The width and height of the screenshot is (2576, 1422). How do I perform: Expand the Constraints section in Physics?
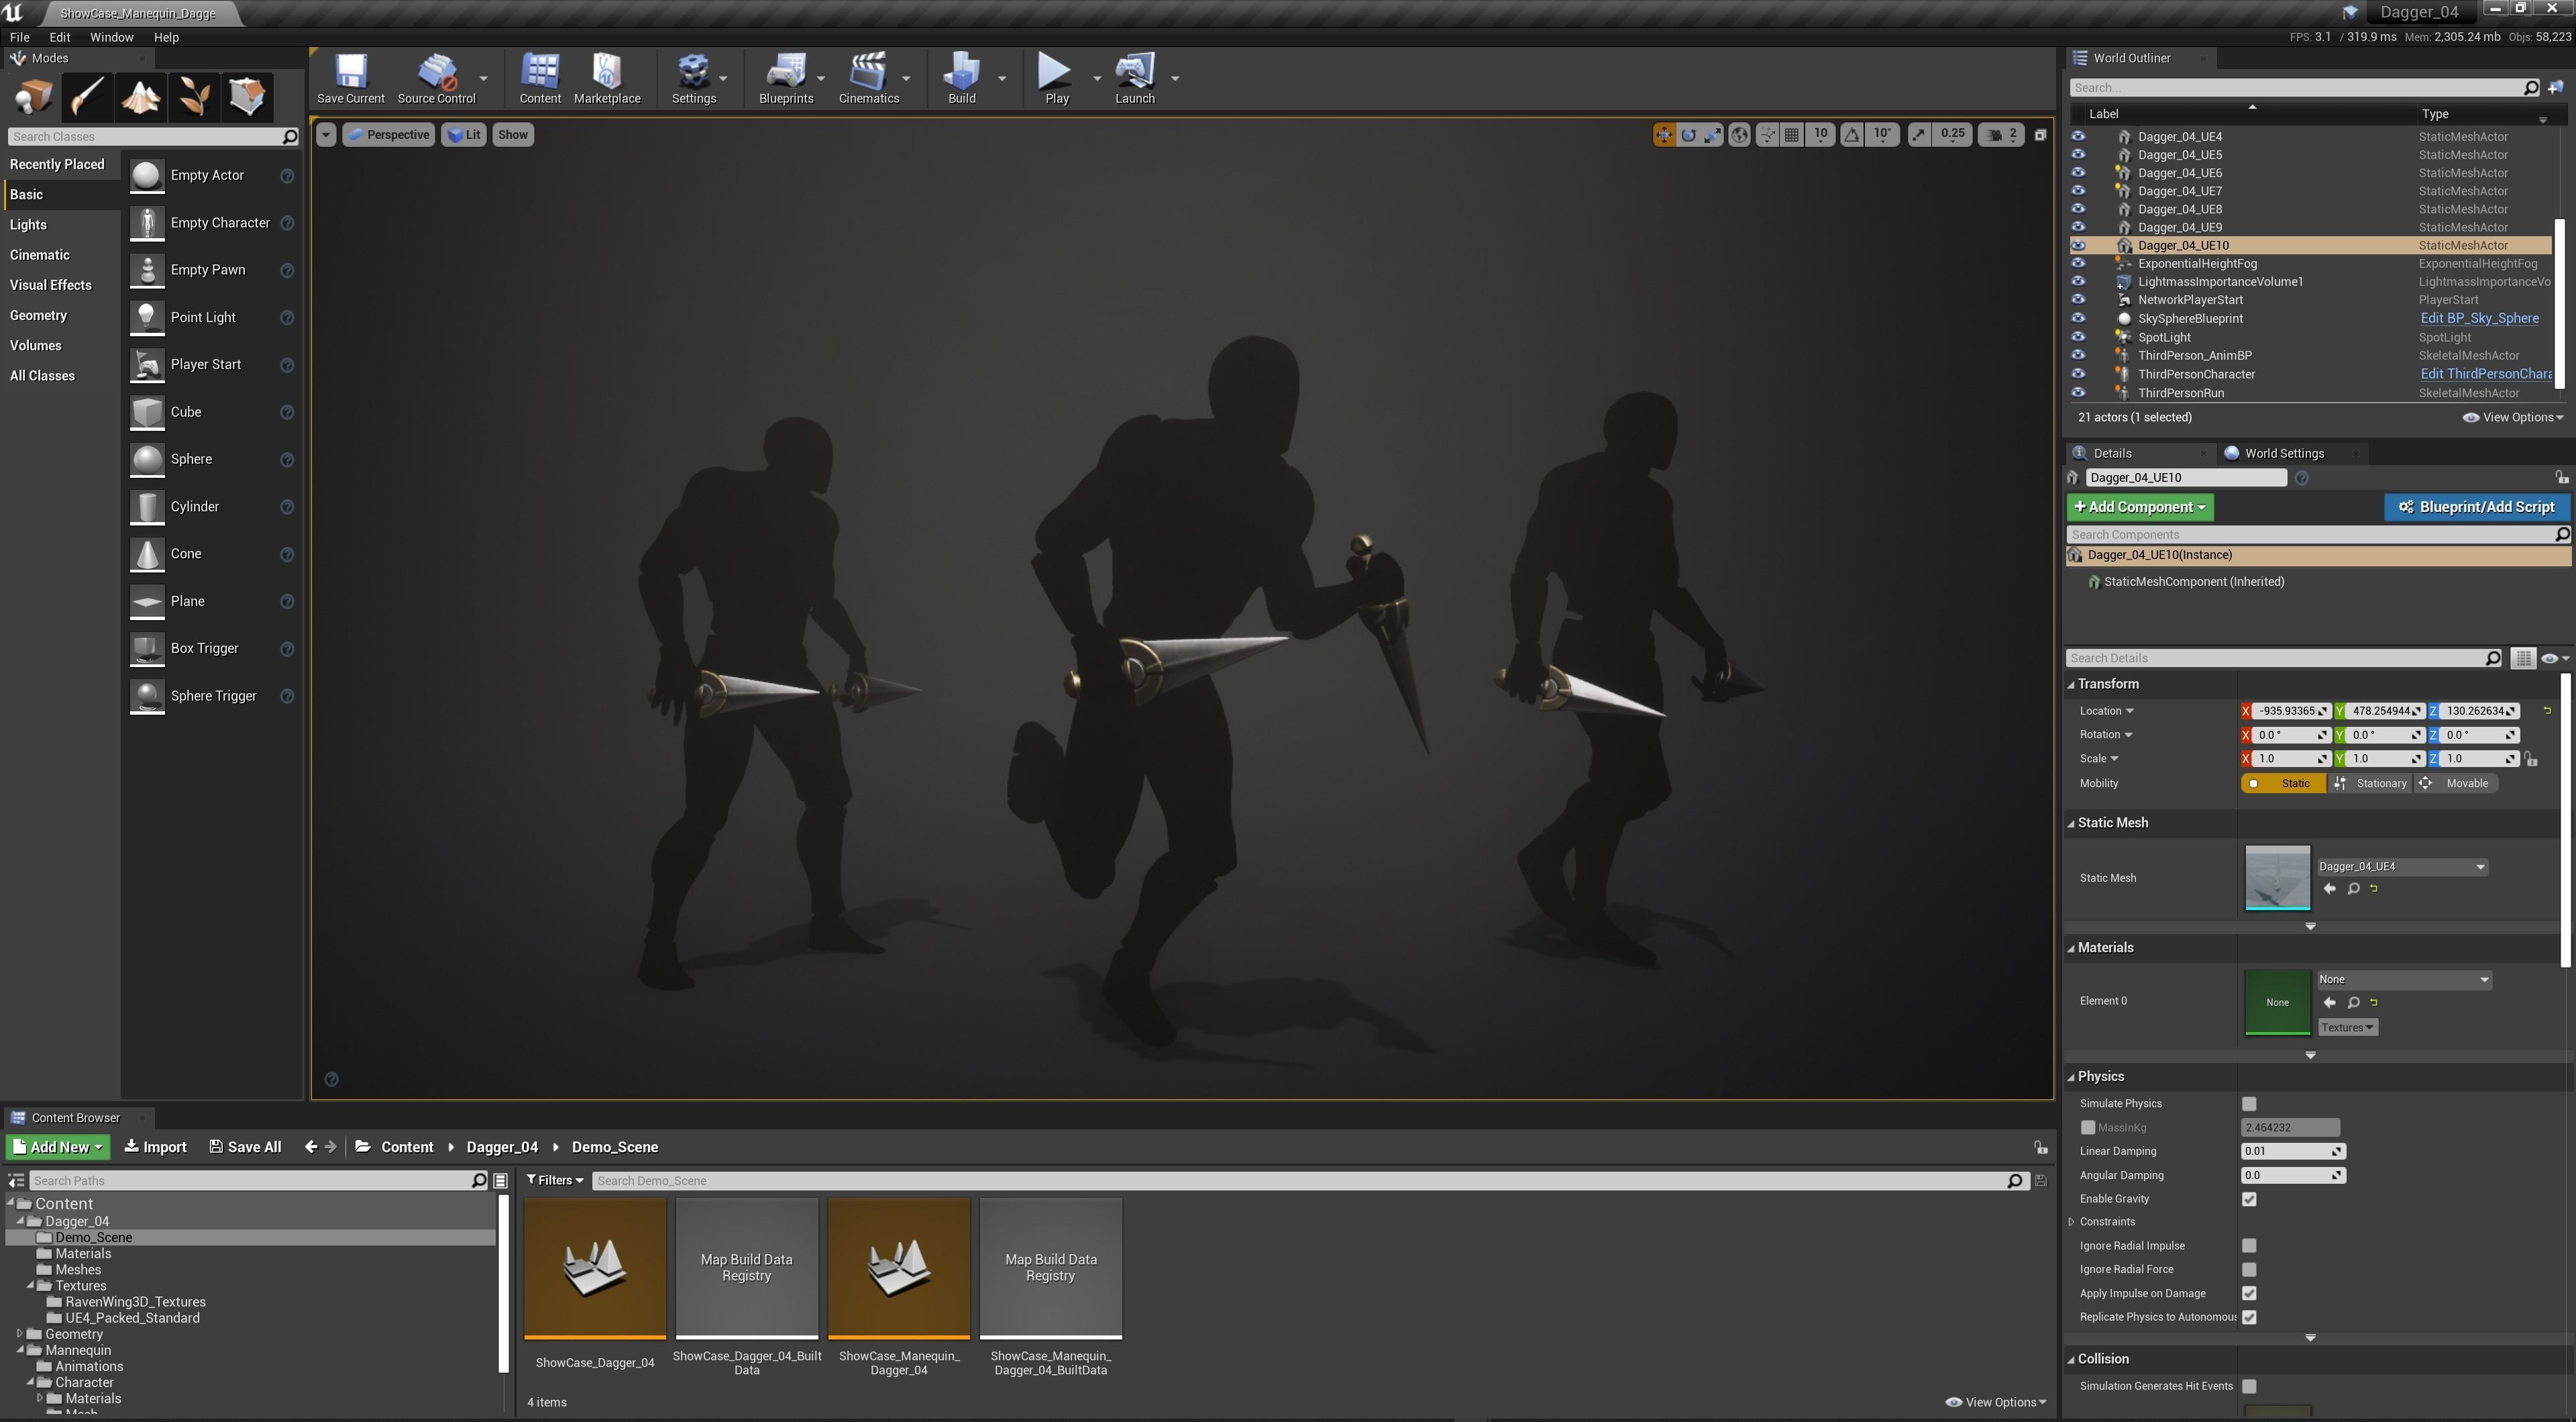(x=2072, y=1222)
